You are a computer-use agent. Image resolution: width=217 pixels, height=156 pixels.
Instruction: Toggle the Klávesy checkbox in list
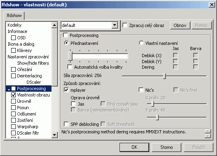(x=13, y=50)
